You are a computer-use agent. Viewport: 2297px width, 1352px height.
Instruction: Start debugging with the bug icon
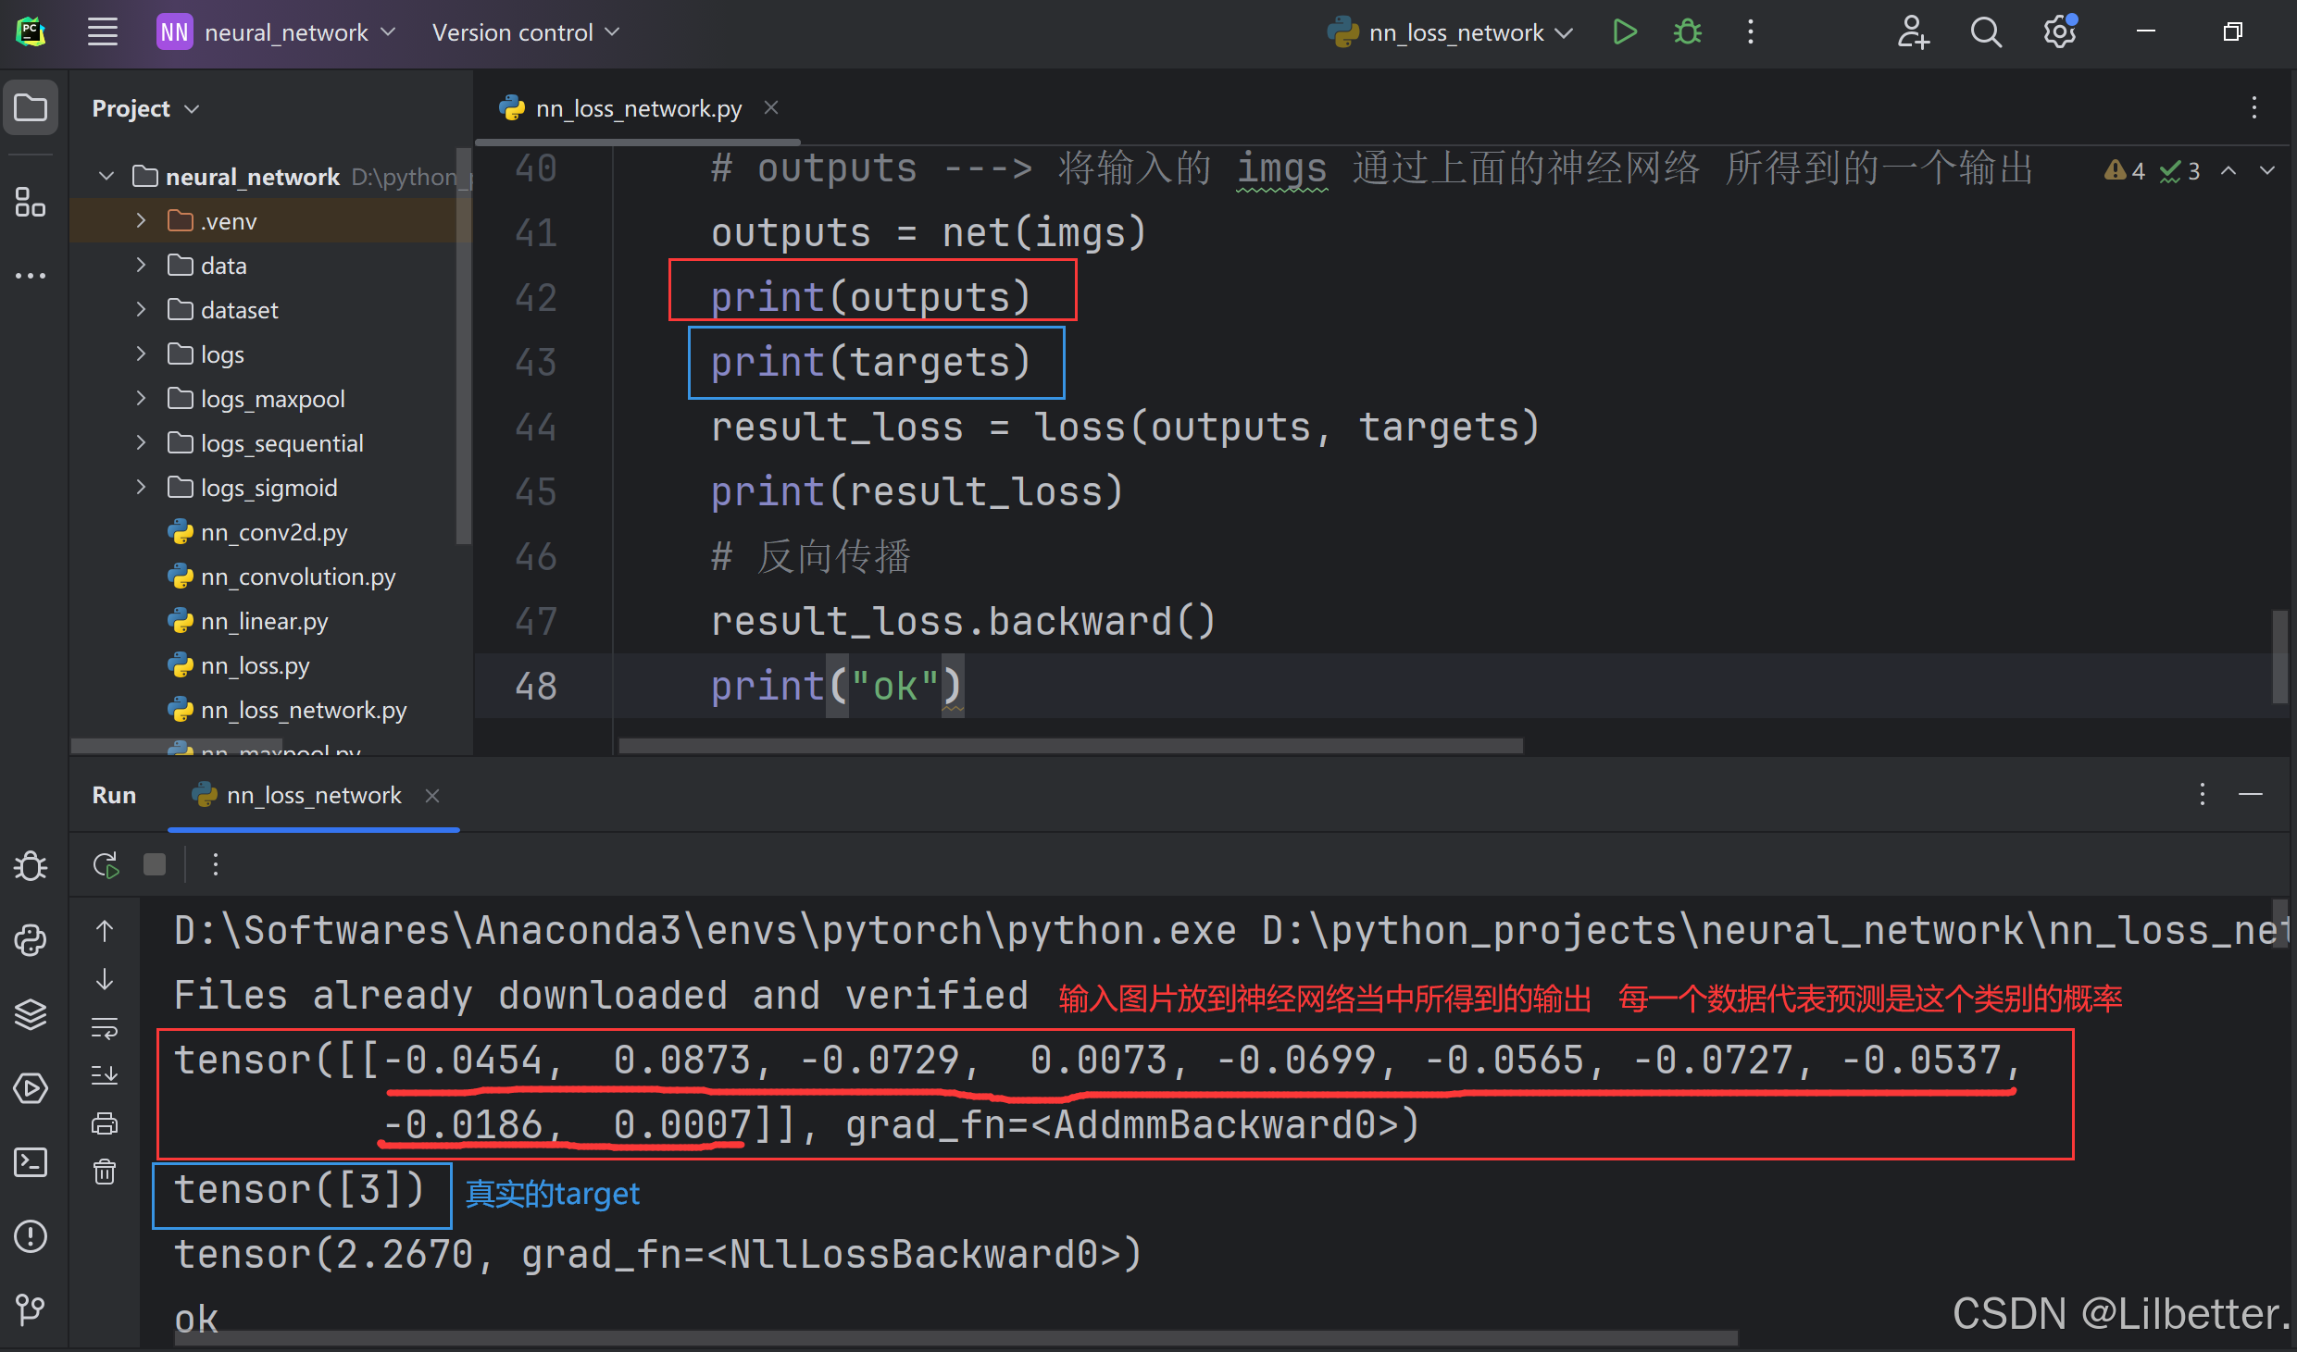(x=1687, y=32)
